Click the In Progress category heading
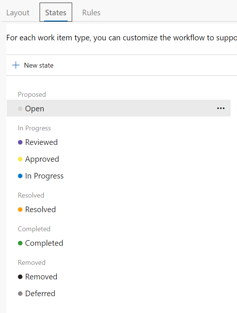The image size is (237, 313). point(34,128)
